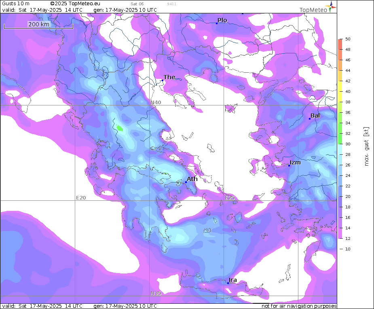Click the 200 km scale bar label
Screen dimensions: 374x309
coord(39,24)
